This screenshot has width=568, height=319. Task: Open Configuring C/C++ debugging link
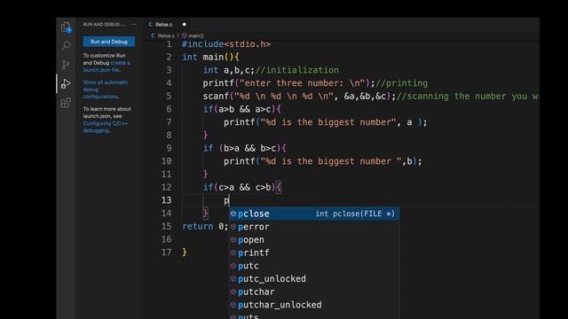(105, 127)
